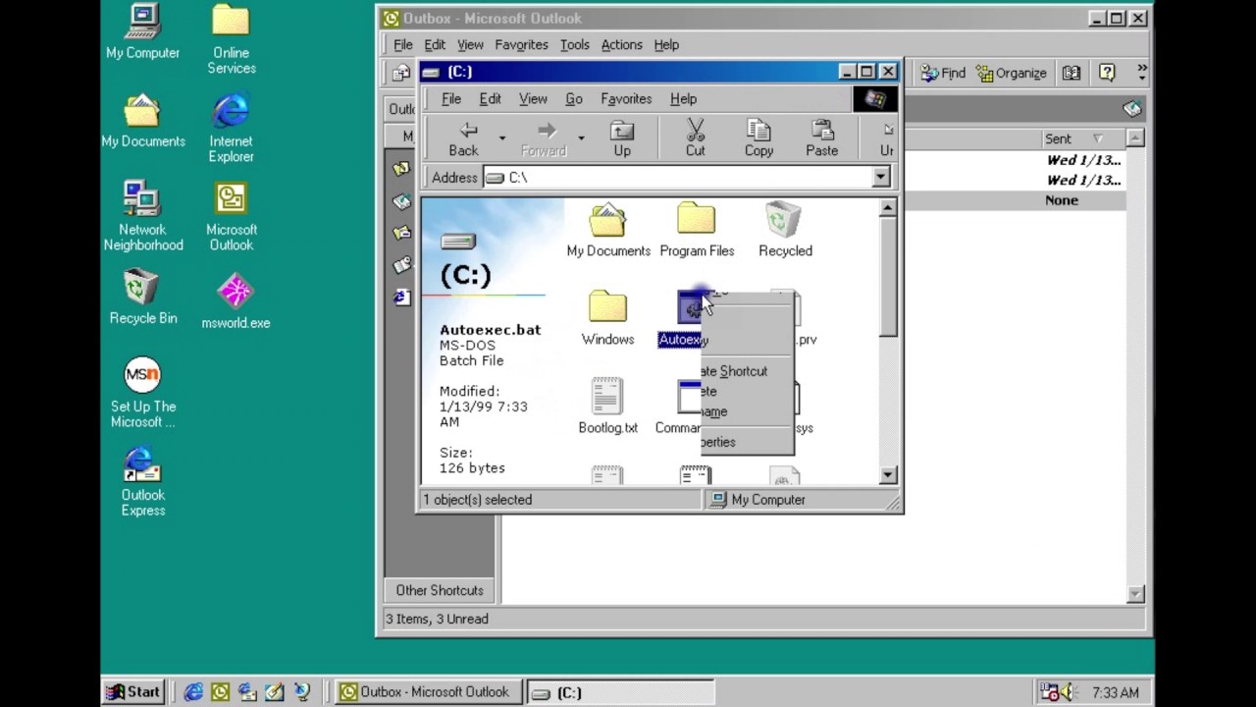The image size is (1256, 707).
Task: Click the volume speaker tray icon
Action: [1068, 692]
